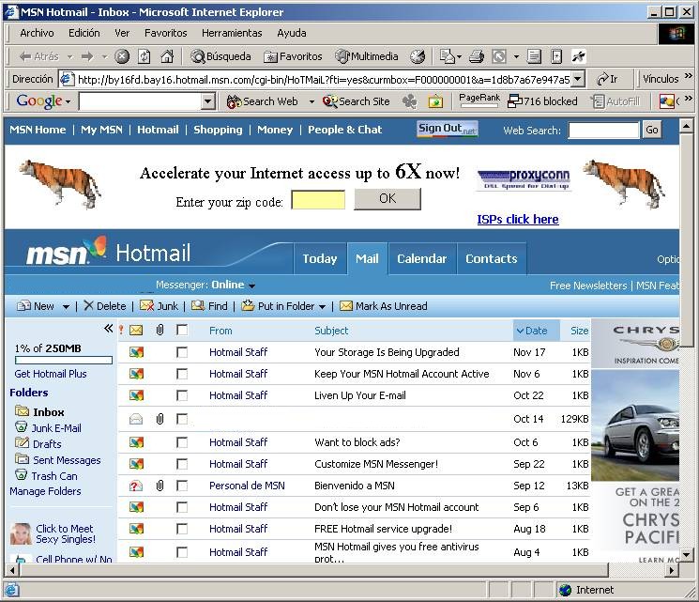
Task: Click the Stop loading icon
Action: coord(122,56)
